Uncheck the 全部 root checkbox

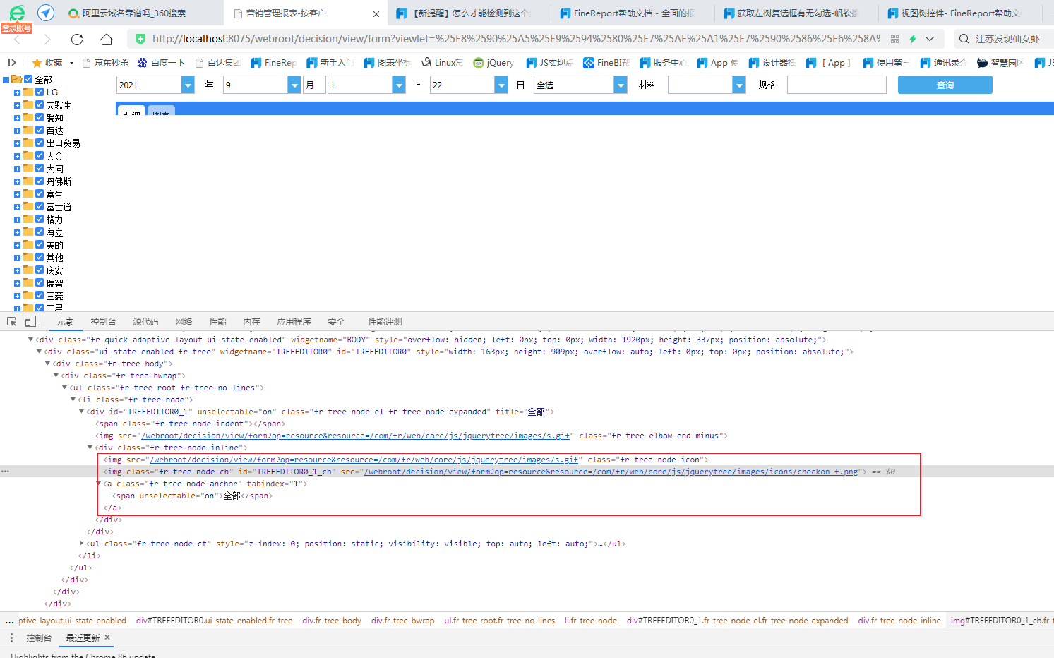pos(29,80)
